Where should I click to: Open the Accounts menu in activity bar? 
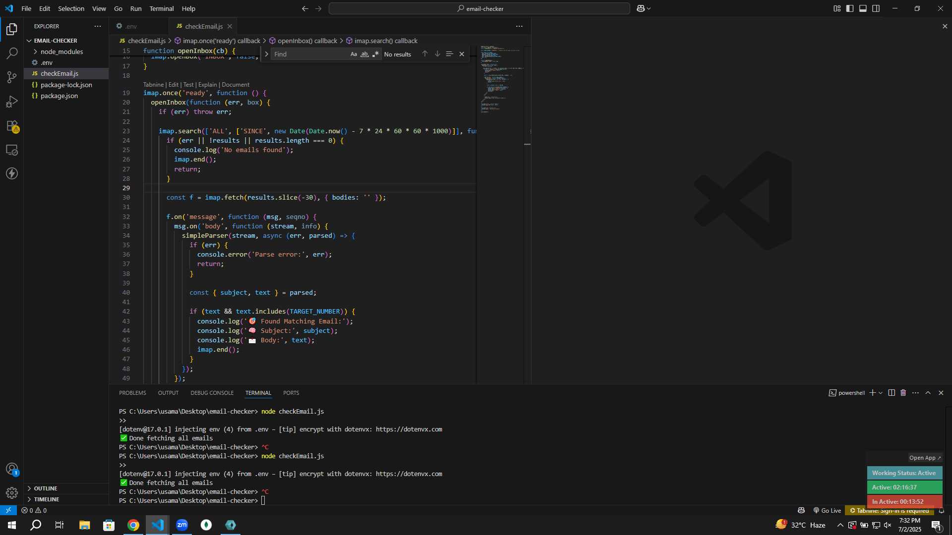point(12,469)
